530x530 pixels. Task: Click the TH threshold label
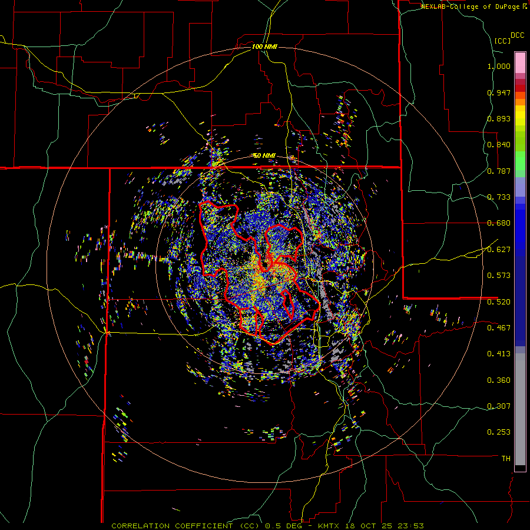point(506,458)
